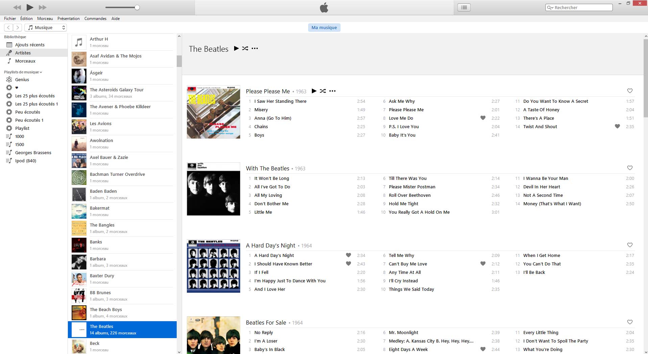Screen dimensions: 648x354
Task: Click the Please Please Me album cover
Action: point(214,112)
